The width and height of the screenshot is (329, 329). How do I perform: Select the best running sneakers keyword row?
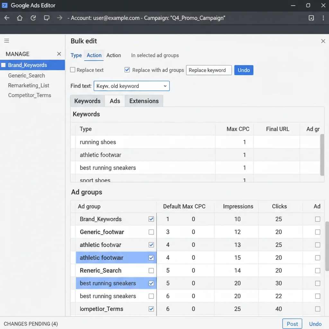[x=195, y=168]
